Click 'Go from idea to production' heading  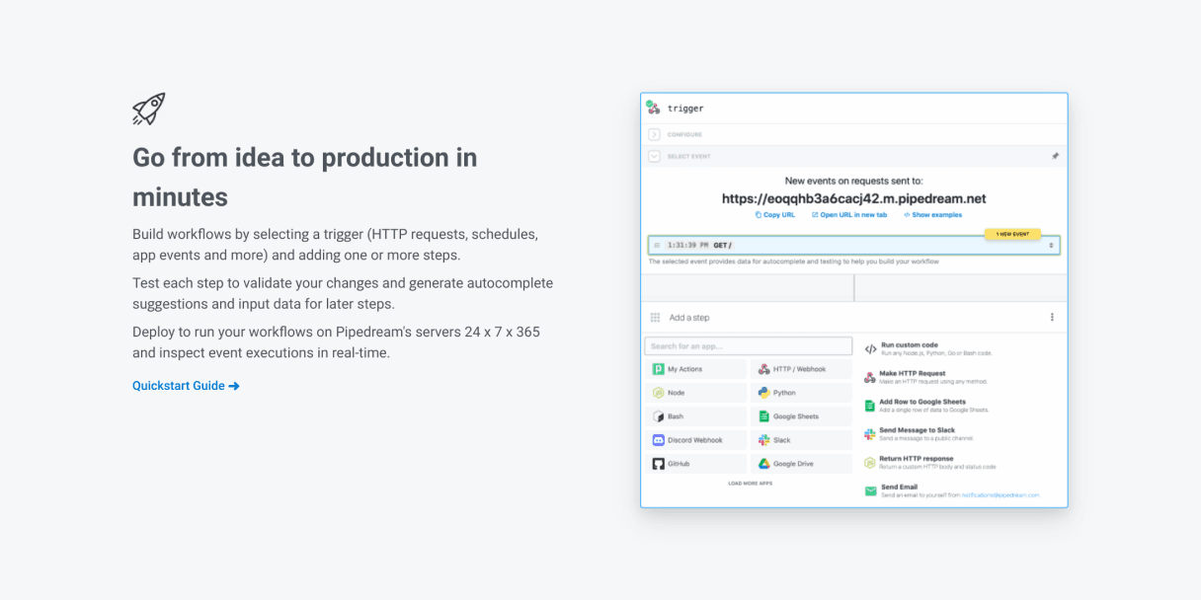pos(304,177)
